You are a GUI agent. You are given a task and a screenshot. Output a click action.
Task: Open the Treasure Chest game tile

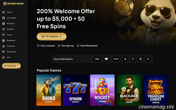(156, 90)
